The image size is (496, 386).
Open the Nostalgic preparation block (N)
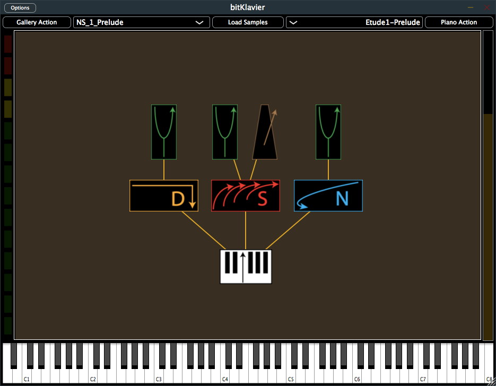coord(328,196)
